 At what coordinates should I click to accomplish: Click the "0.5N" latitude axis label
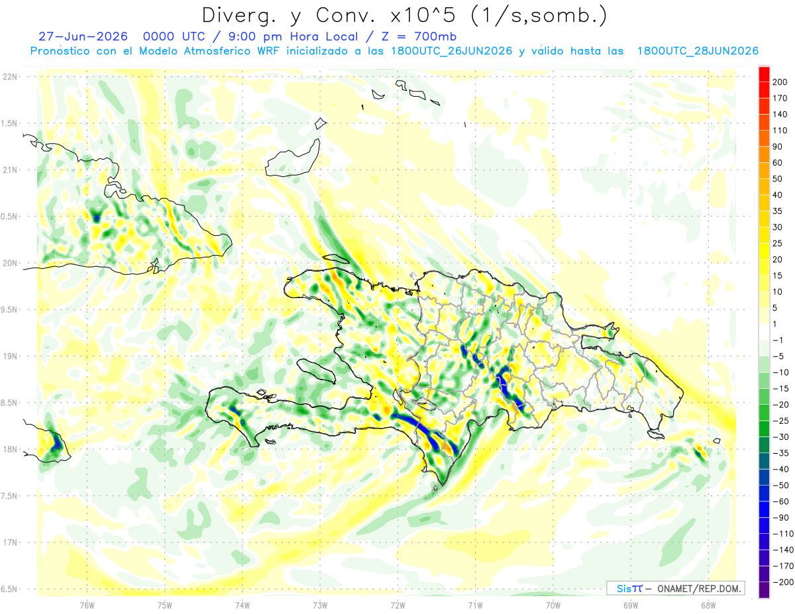coord(9,217)
